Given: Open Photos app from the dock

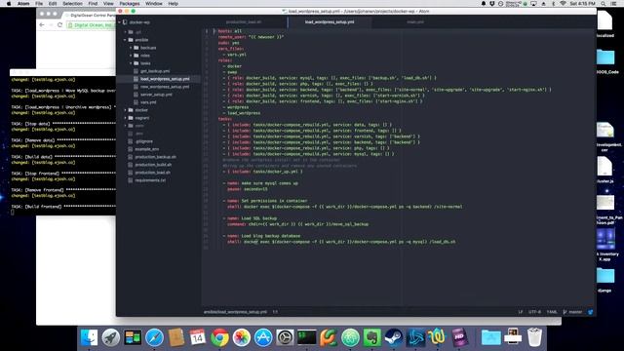Looking at the screenshot, I should 241,337.
